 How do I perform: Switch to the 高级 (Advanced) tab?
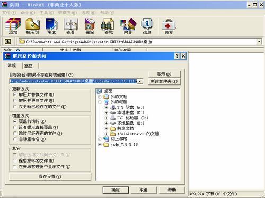pos(31,66)
